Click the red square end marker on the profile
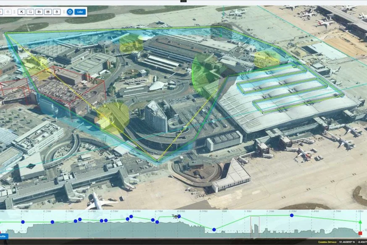The height and width of the screenshot is (245, 367). click(360, 233)
